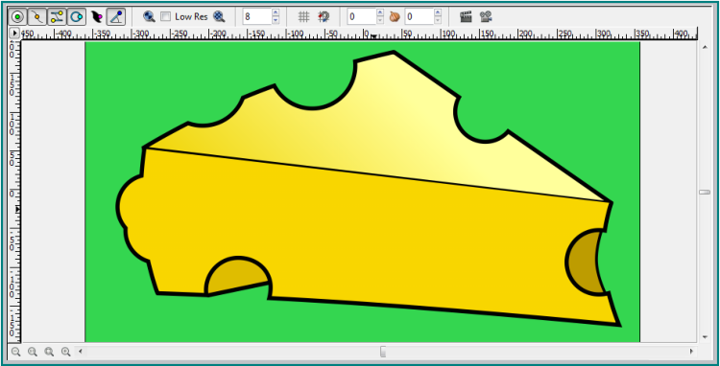Click the vertical scrollbar down arrow
This screenshot has height=366, width=720.
(x=705, y=337)
